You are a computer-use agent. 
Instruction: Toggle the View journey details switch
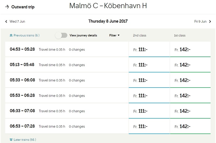click(x=61, y=35)
